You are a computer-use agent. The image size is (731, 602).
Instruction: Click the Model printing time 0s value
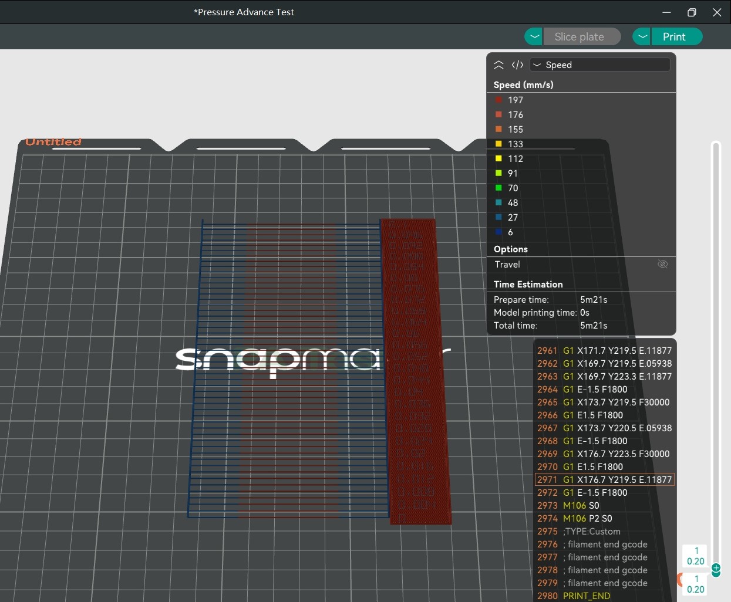click(585, 312)
